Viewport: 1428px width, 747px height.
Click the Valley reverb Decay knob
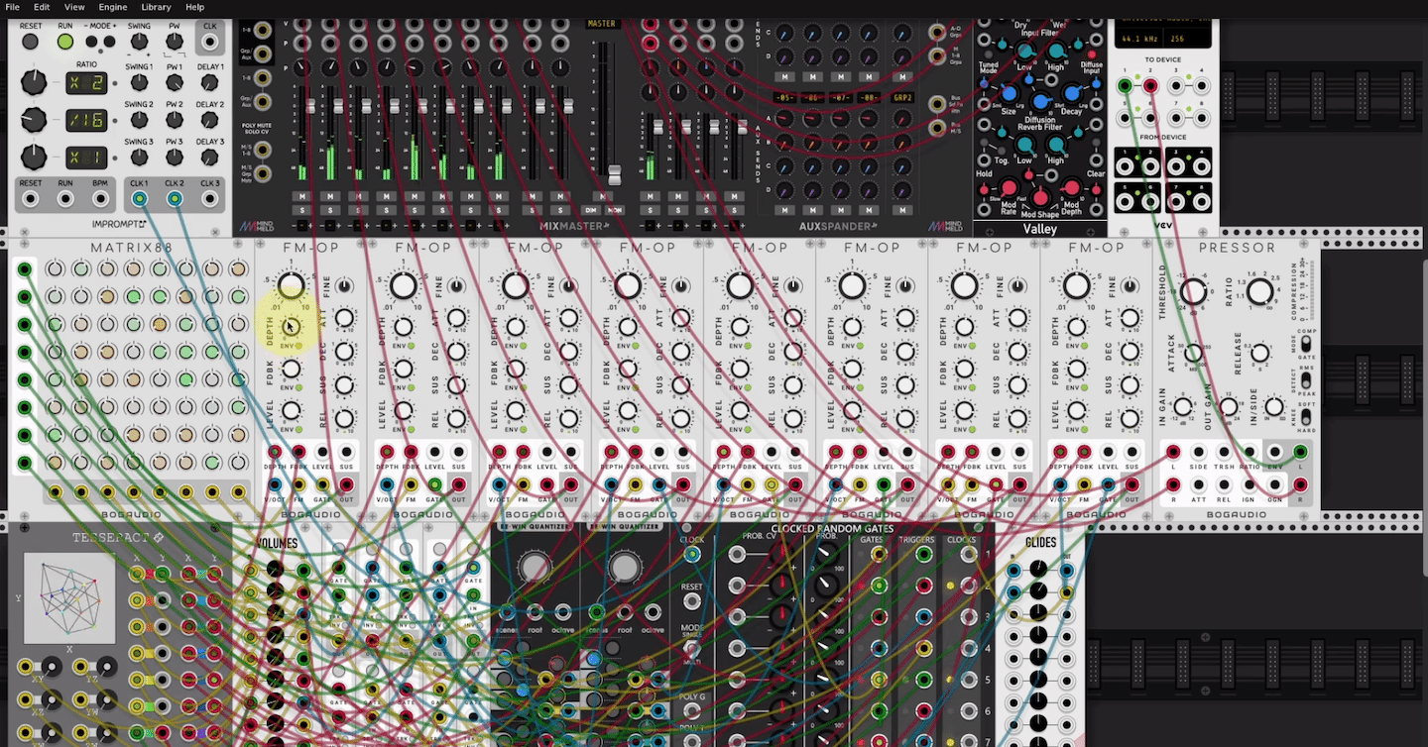pyautogui.click(x=1071, y=94)
